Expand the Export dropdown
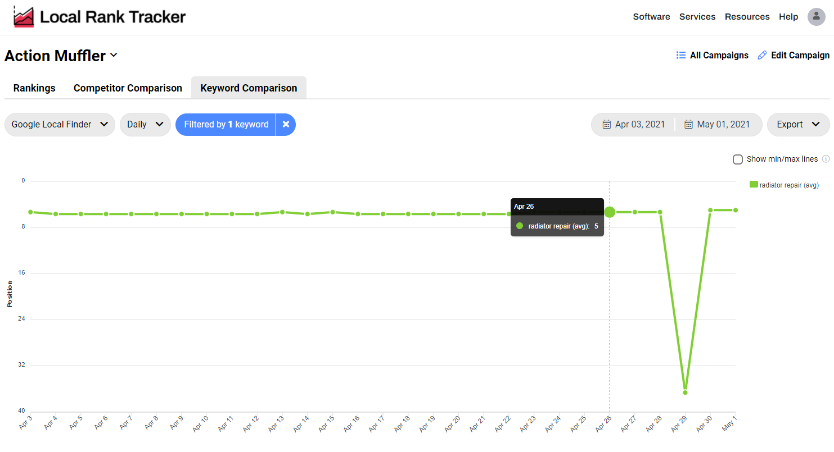 pos(798,125)
